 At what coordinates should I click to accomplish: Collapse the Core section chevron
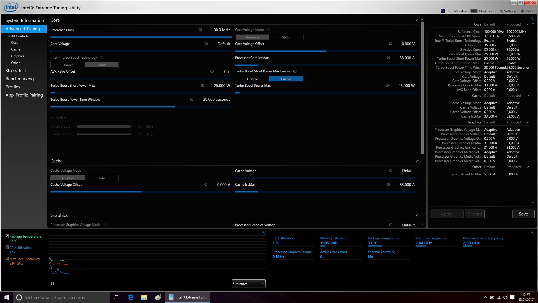[417, 20]
